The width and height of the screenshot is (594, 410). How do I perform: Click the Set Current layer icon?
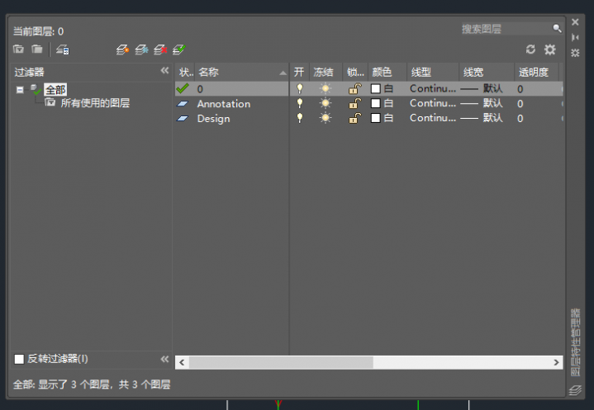(x=178, y=49)
